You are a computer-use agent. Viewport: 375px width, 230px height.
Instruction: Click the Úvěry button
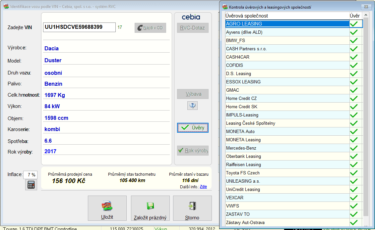(x=193, y=128)
